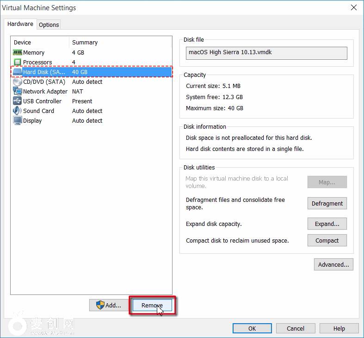Open the Hardware tab
Viewport: 364px width, 338px height.
(x=20, y=24)
